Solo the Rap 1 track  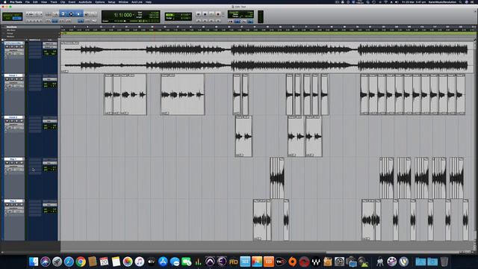pyautogui.click(x=16, y=163)
